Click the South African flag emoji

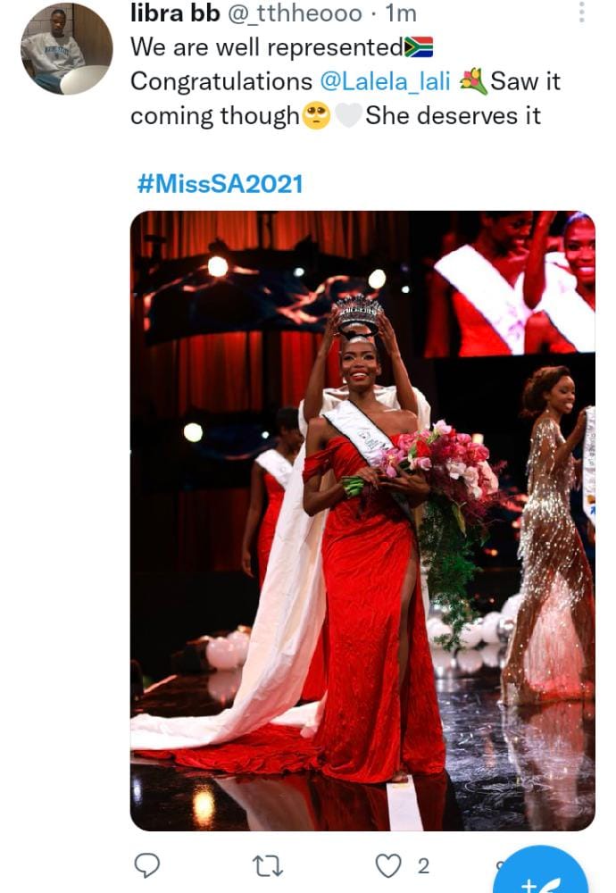(x=419, y=47)
